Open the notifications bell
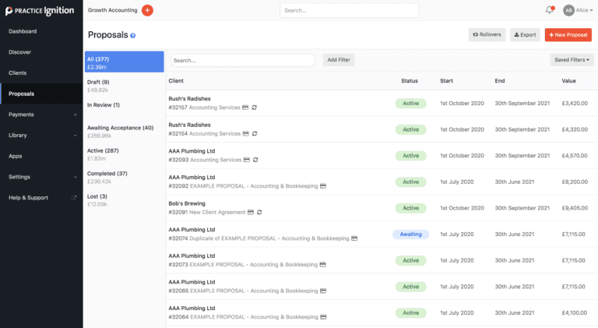The height and width of the screenshot is (328, 598). [x=548, y=10]
